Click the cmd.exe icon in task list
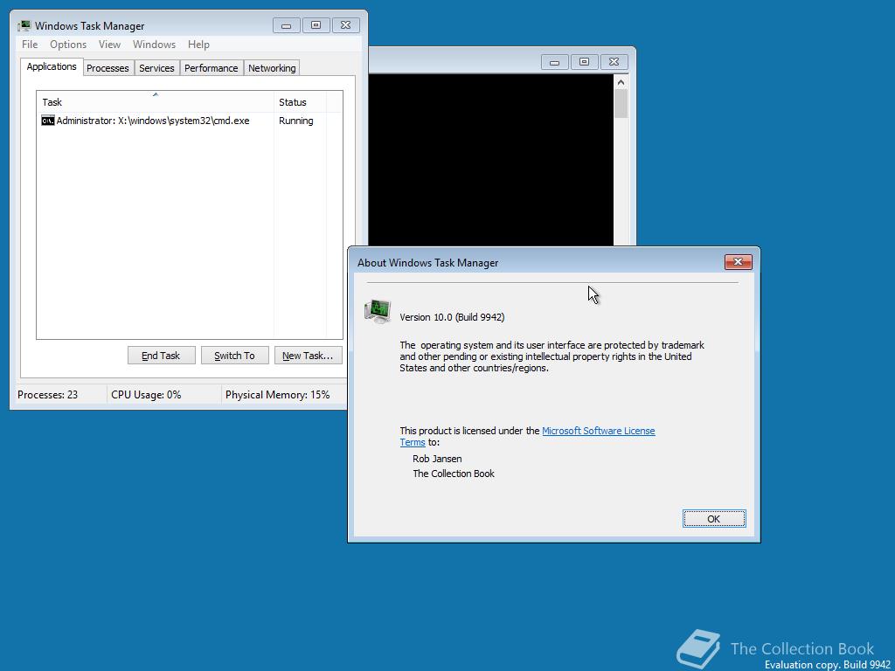This screenshot has width=895, height=671. [x=48, y=121]
